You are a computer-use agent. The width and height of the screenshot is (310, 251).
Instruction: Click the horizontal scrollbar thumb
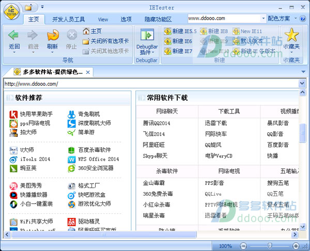(104, 234)
